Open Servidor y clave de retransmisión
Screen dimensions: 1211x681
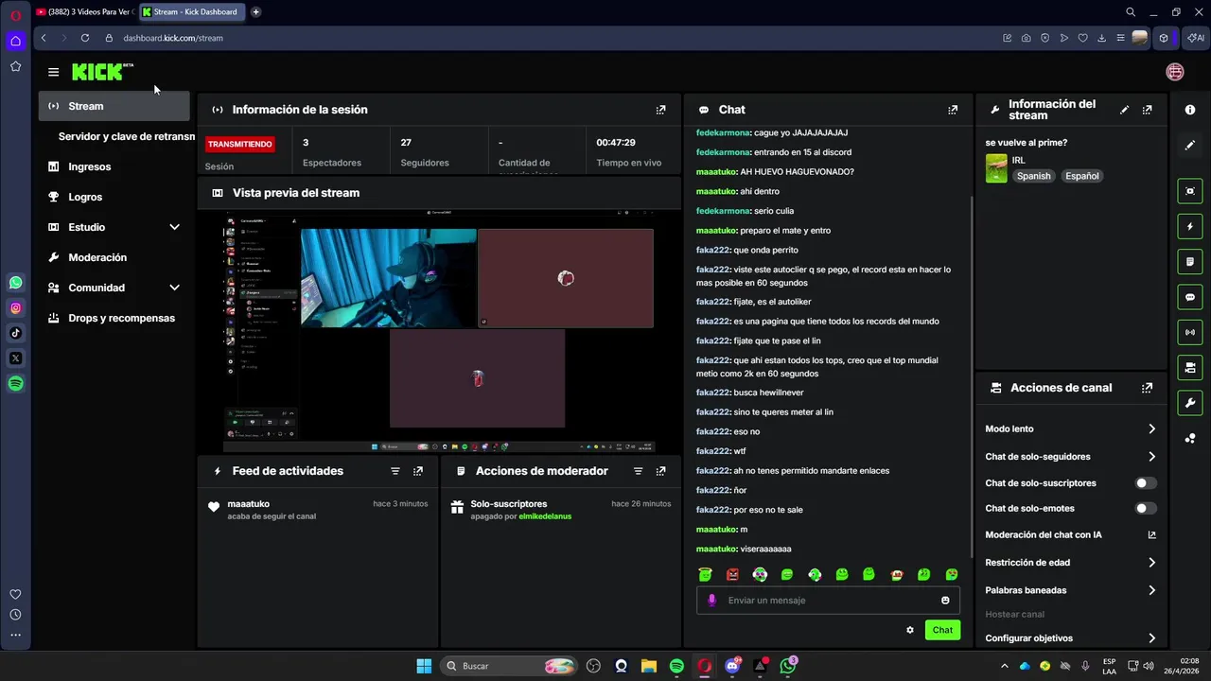(x=126, y=136)
